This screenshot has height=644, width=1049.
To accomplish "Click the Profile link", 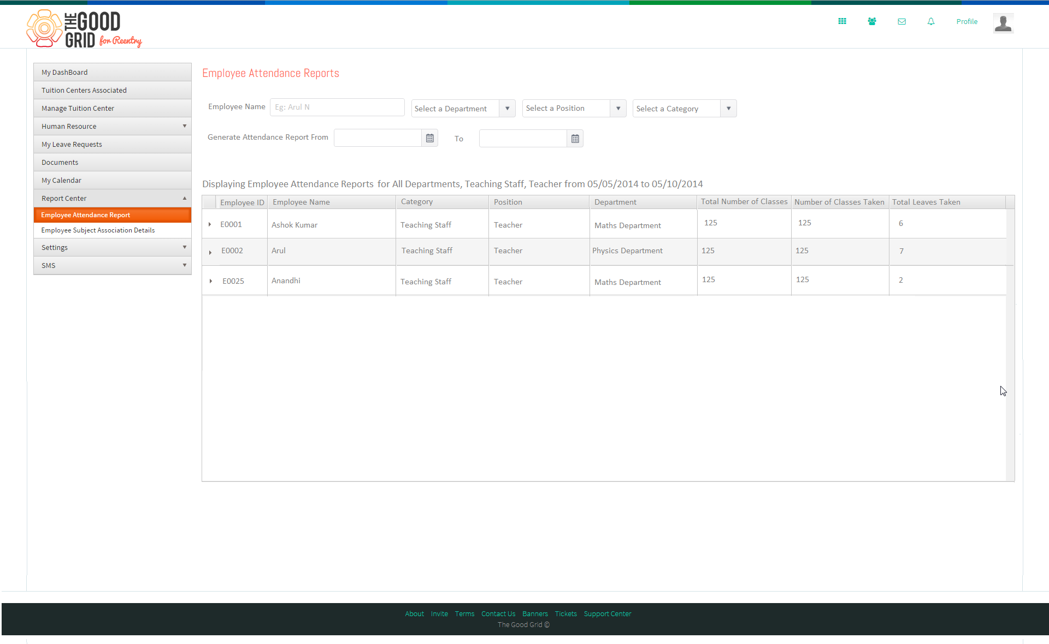I will pyautogui.click(x=967, y=22).
